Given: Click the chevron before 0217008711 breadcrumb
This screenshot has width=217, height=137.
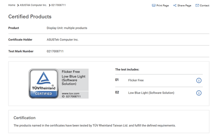Looking at the screenshot, I should (50, 5).
